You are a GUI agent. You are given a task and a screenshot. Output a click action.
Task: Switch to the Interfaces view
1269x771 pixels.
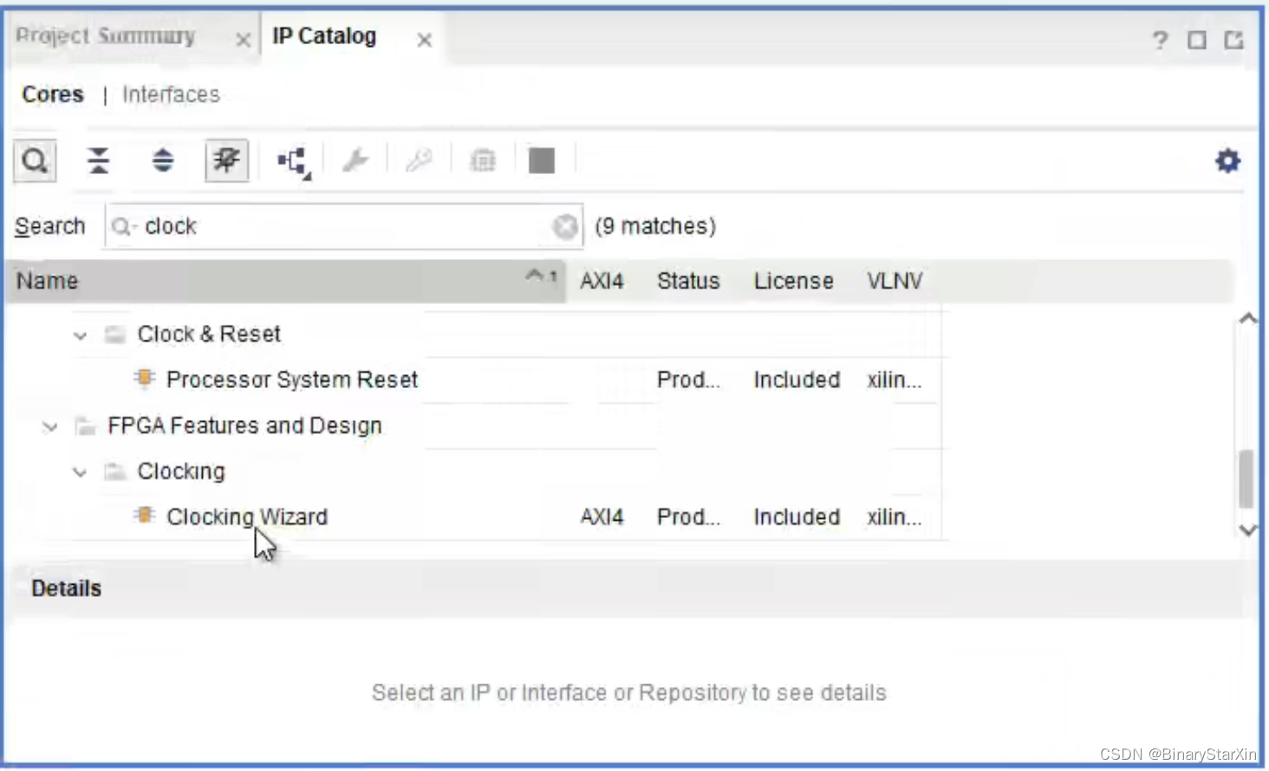171,94
